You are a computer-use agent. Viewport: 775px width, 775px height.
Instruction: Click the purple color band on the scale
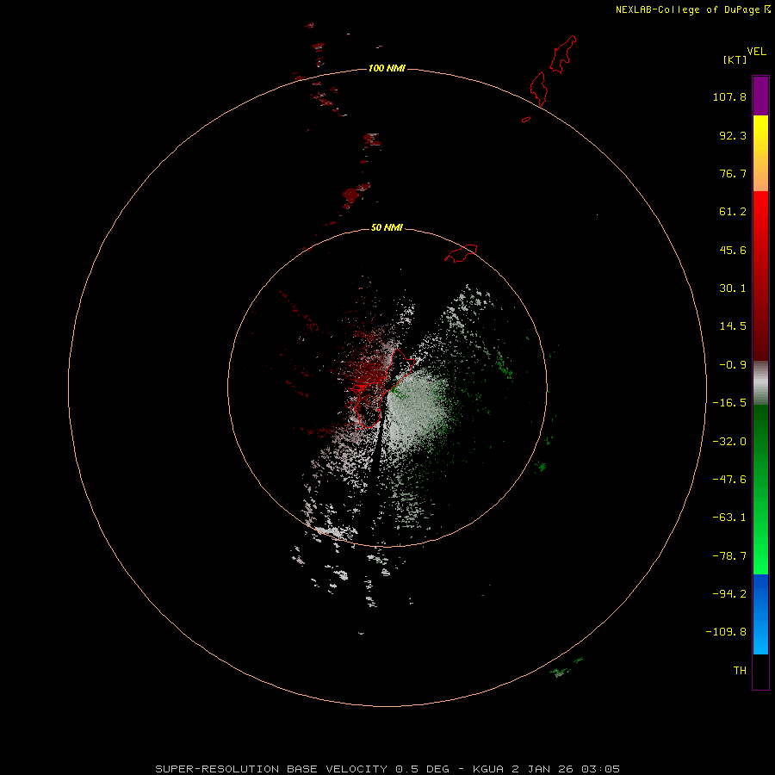click(x=760, y=96)
